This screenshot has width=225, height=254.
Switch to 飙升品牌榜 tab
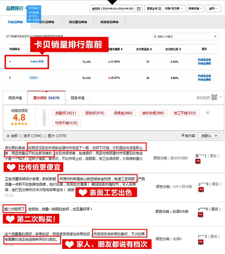click(46, 22)
